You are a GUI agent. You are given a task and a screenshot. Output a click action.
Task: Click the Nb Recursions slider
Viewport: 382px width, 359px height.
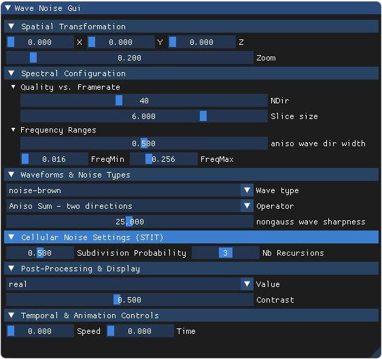226,253
